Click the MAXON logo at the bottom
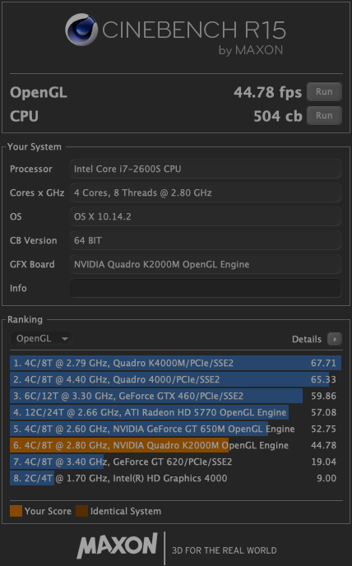Screen dimensions: 352x566 [x=118, y=545]
